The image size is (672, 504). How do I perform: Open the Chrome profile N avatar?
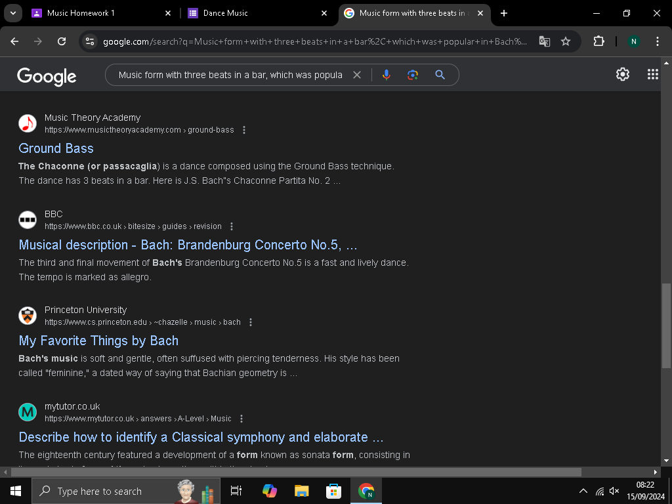click(x=634, y=41)
